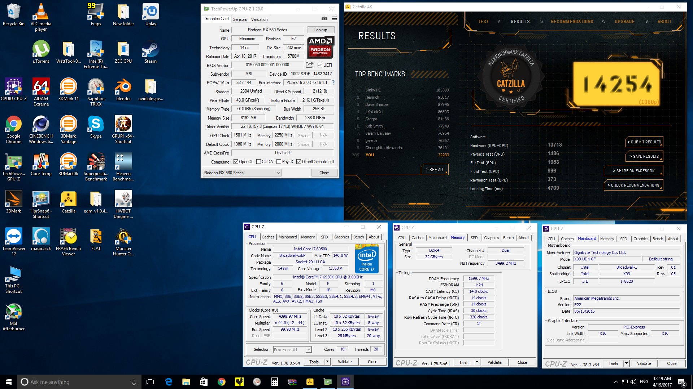The width and height of the screenshot is (693, 389).
Task: Click GPU-Z BIOS share/export icon
Action: [x=309, y=65]
